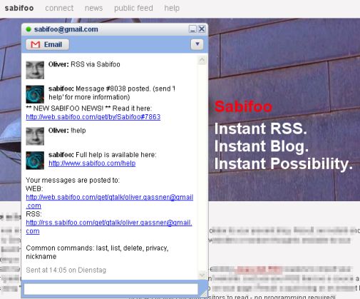The height and width of the screenshot is (299, 360).
Task: Open the Sabifoo#7863 news link
Action: coord(93,117)
